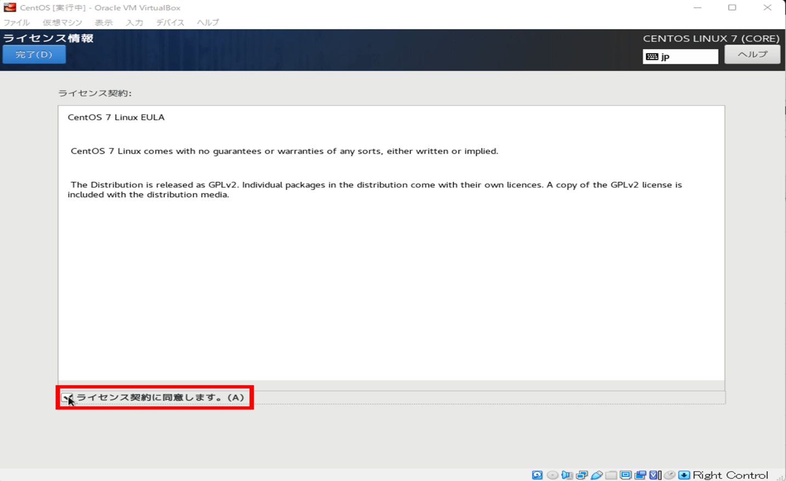The image size is (786, 481).
Task: Open the ヘルプ menu in menu bar
Action: click(x=208, y=22)
